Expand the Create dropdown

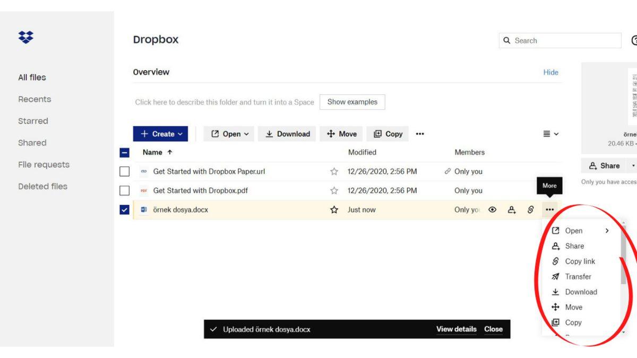coord(160,134)
